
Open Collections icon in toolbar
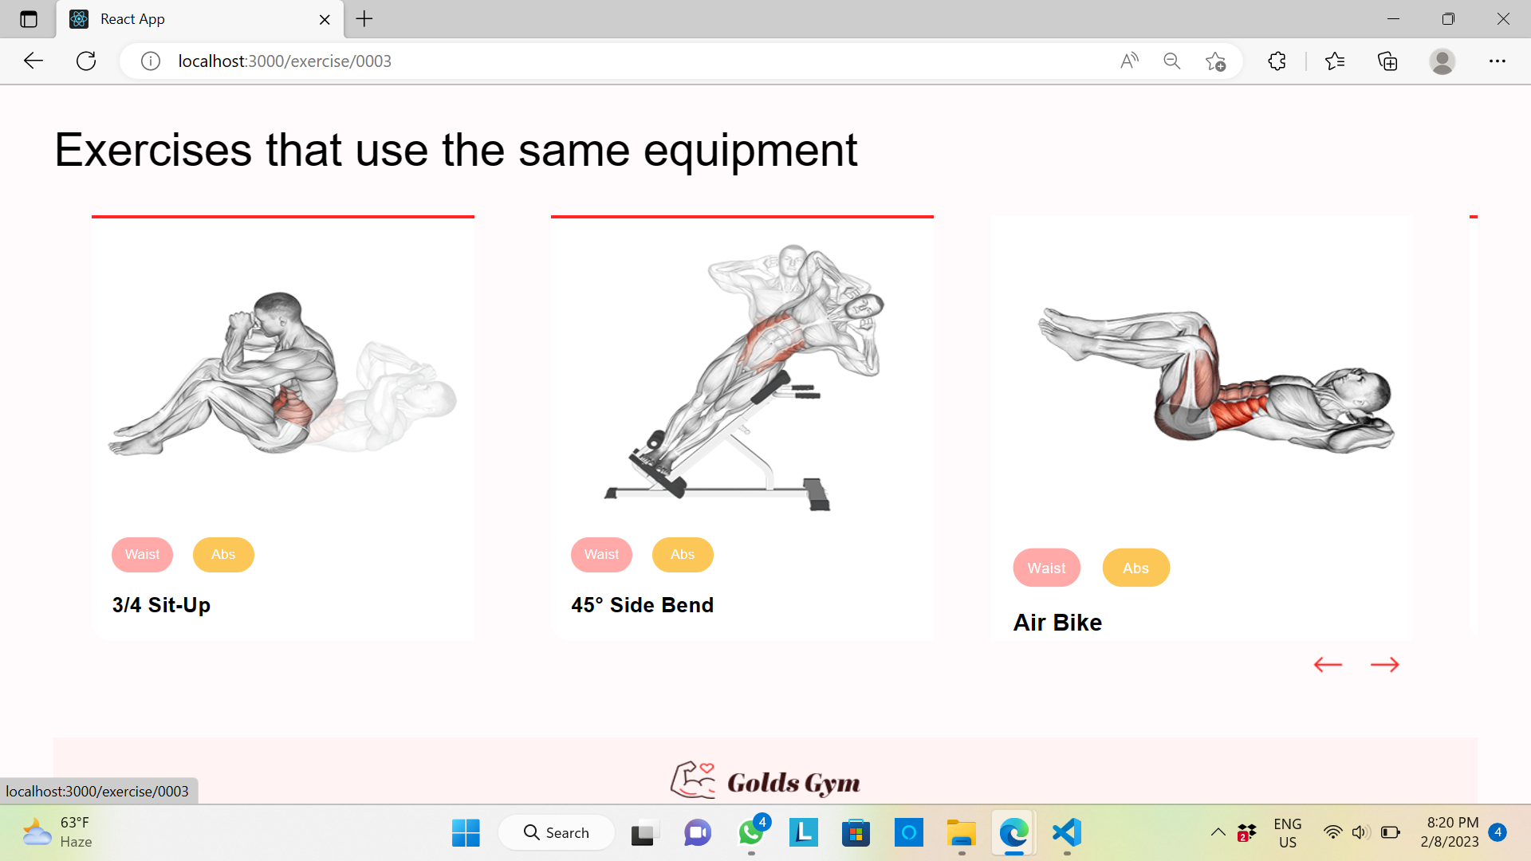coord(1387,61)
